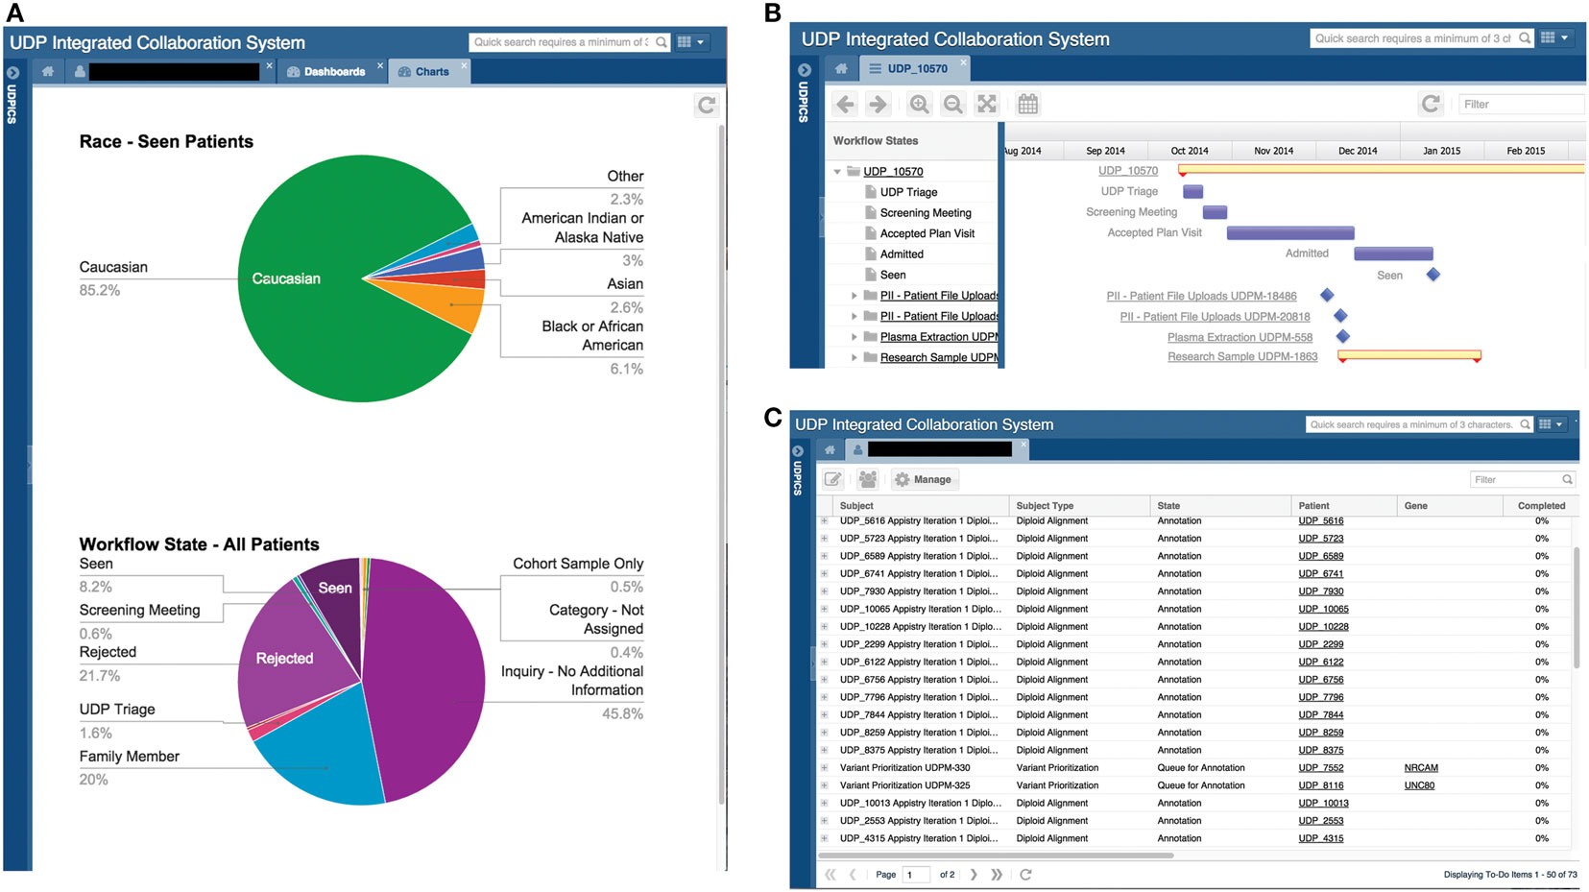Expand UDPICS sidebar arrow in panel A
1589x892 pixels.
[12, 73]
